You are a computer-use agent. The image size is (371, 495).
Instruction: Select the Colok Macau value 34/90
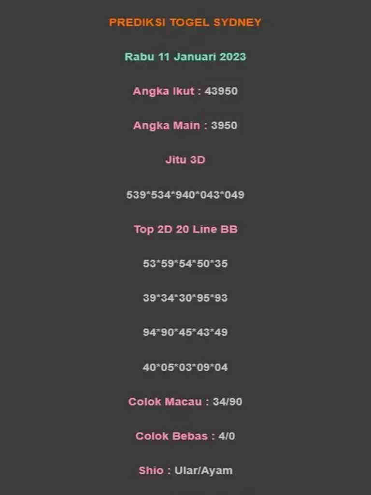click(x=228, y=402)
